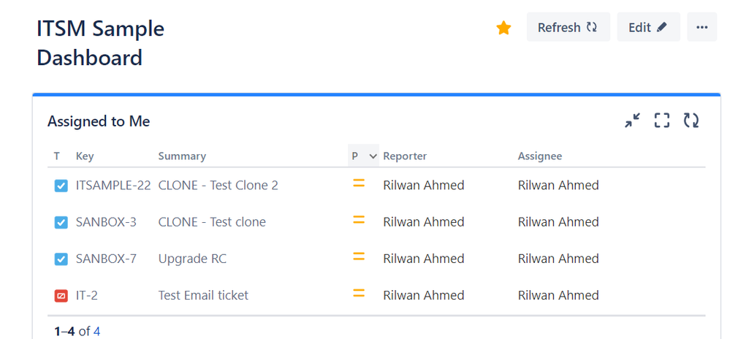730x339 pixels.
Task: Open the Test Email ticket summary
Action: click(203, 295)
